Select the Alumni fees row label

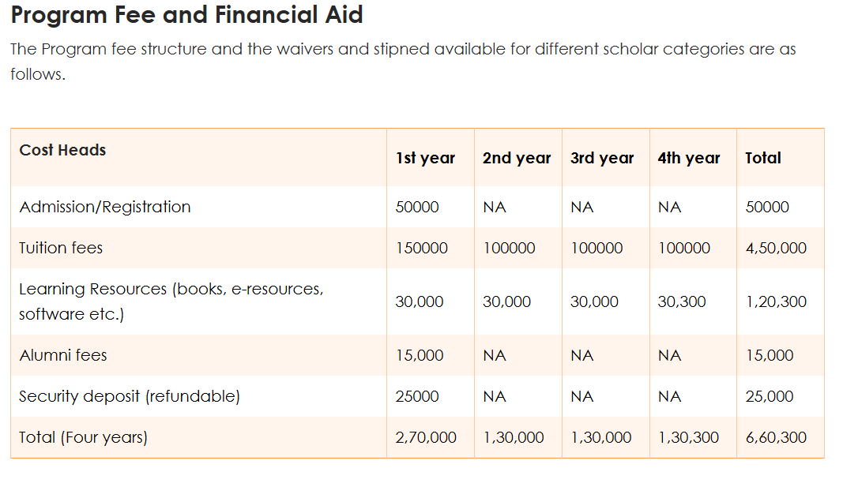click(x=63, y=355)
